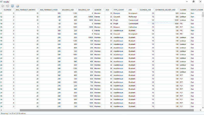Click the forward arrow navigation icon
The width and height of the screenshot is (204, 115).
[7, 6]
